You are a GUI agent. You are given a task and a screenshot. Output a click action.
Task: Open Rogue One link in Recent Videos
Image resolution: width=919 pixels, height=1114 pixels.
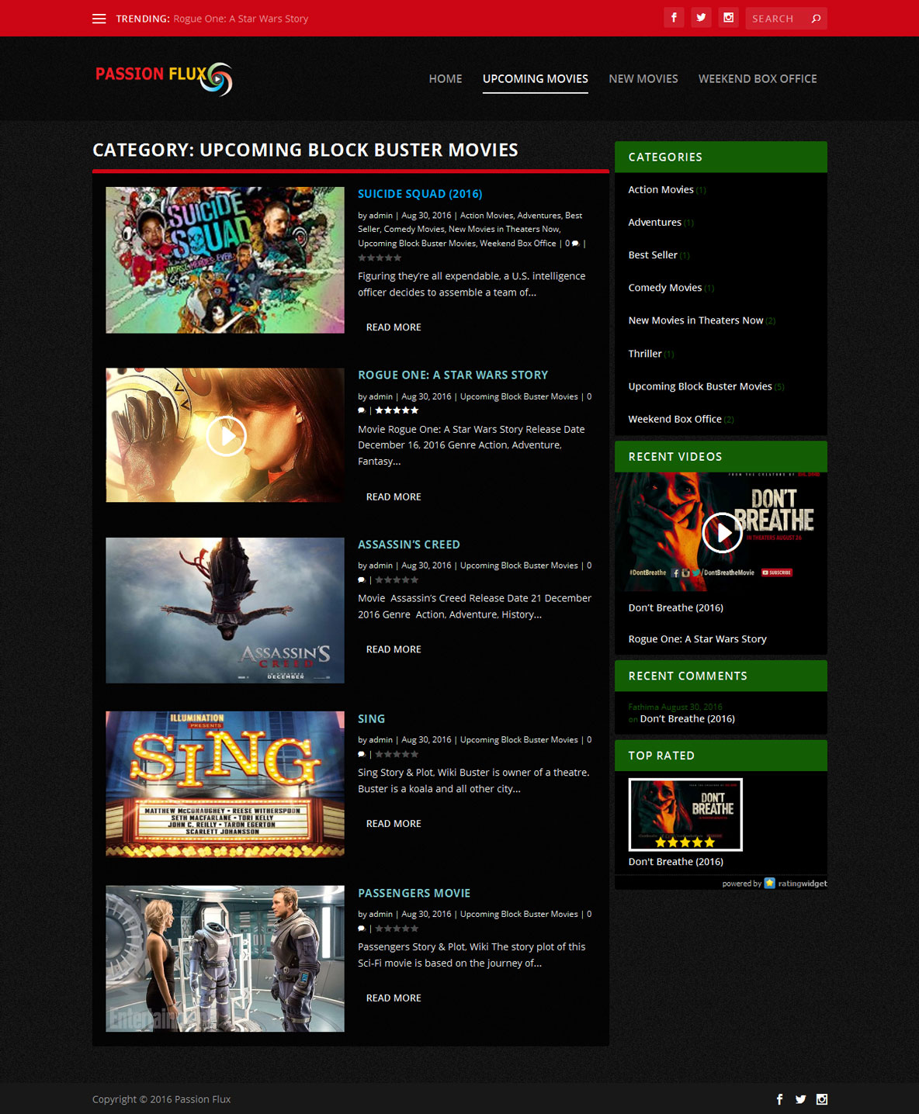pyautogui.click(x=697, y=639)
